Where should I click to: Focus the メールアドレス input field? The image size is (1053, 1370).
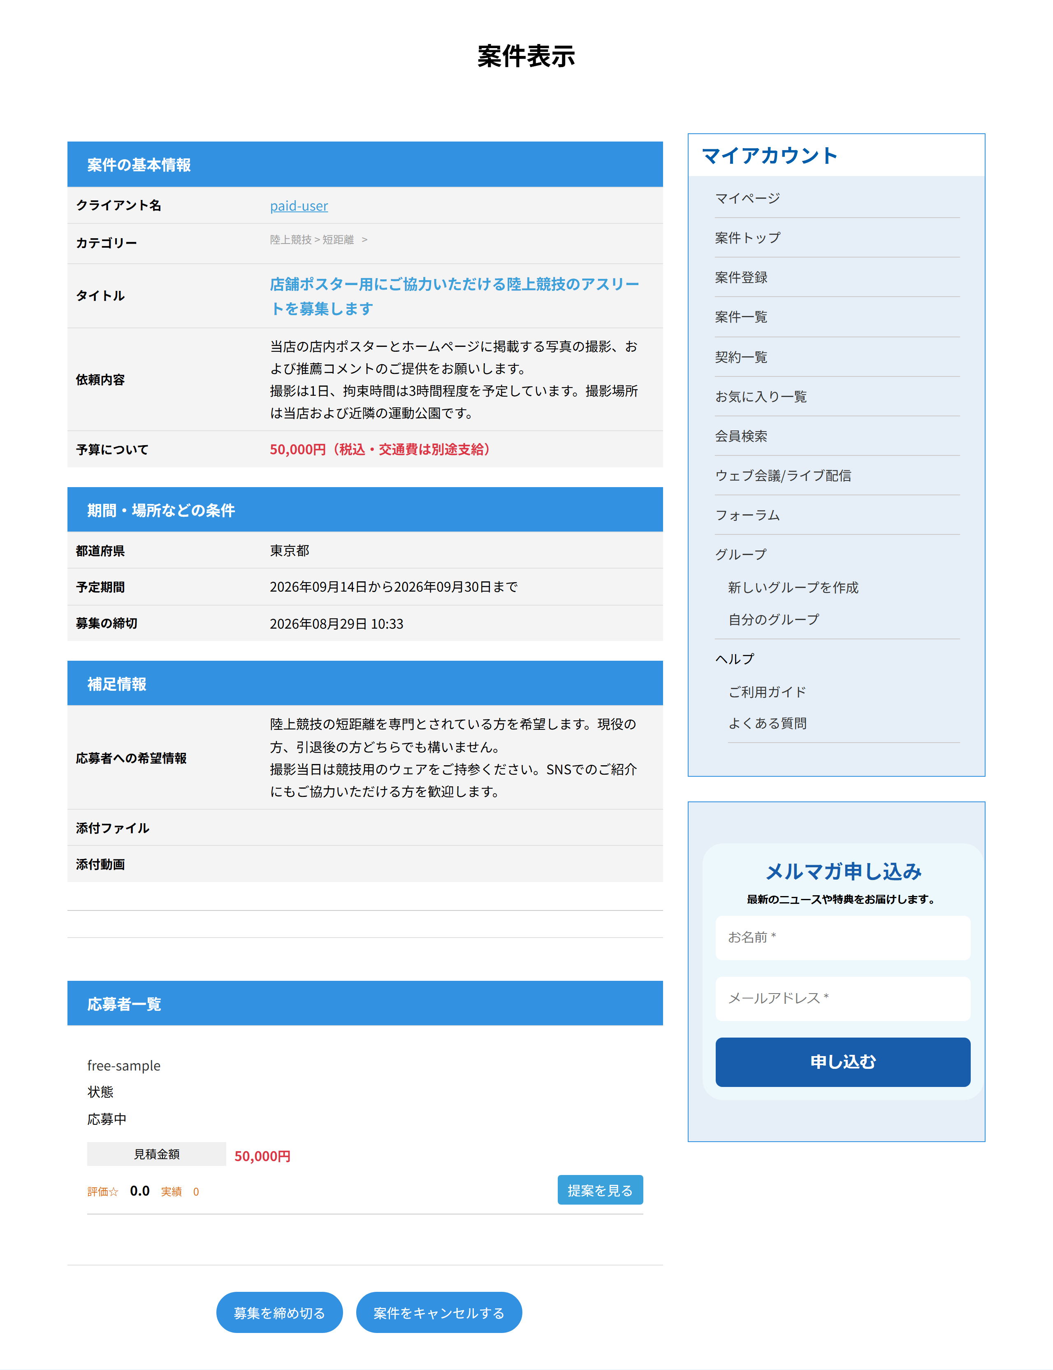point(842,998)
